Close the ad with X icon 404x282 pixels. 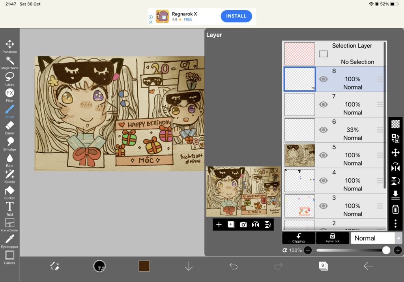[x=151, y=22]
